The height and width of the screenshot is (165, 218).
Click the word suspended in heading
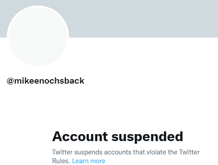147,137
